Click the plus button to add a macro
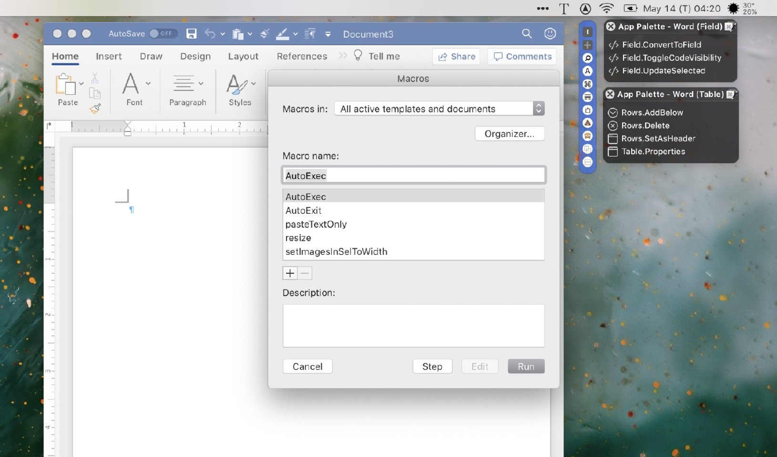Viewport: 777px width, 457px height. (290, 273)
